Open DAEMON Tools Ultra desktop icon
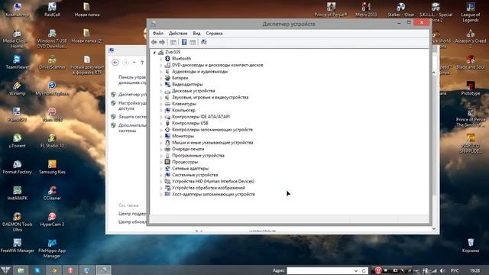This screenshot has height=275, width=489. click(17, 222)
